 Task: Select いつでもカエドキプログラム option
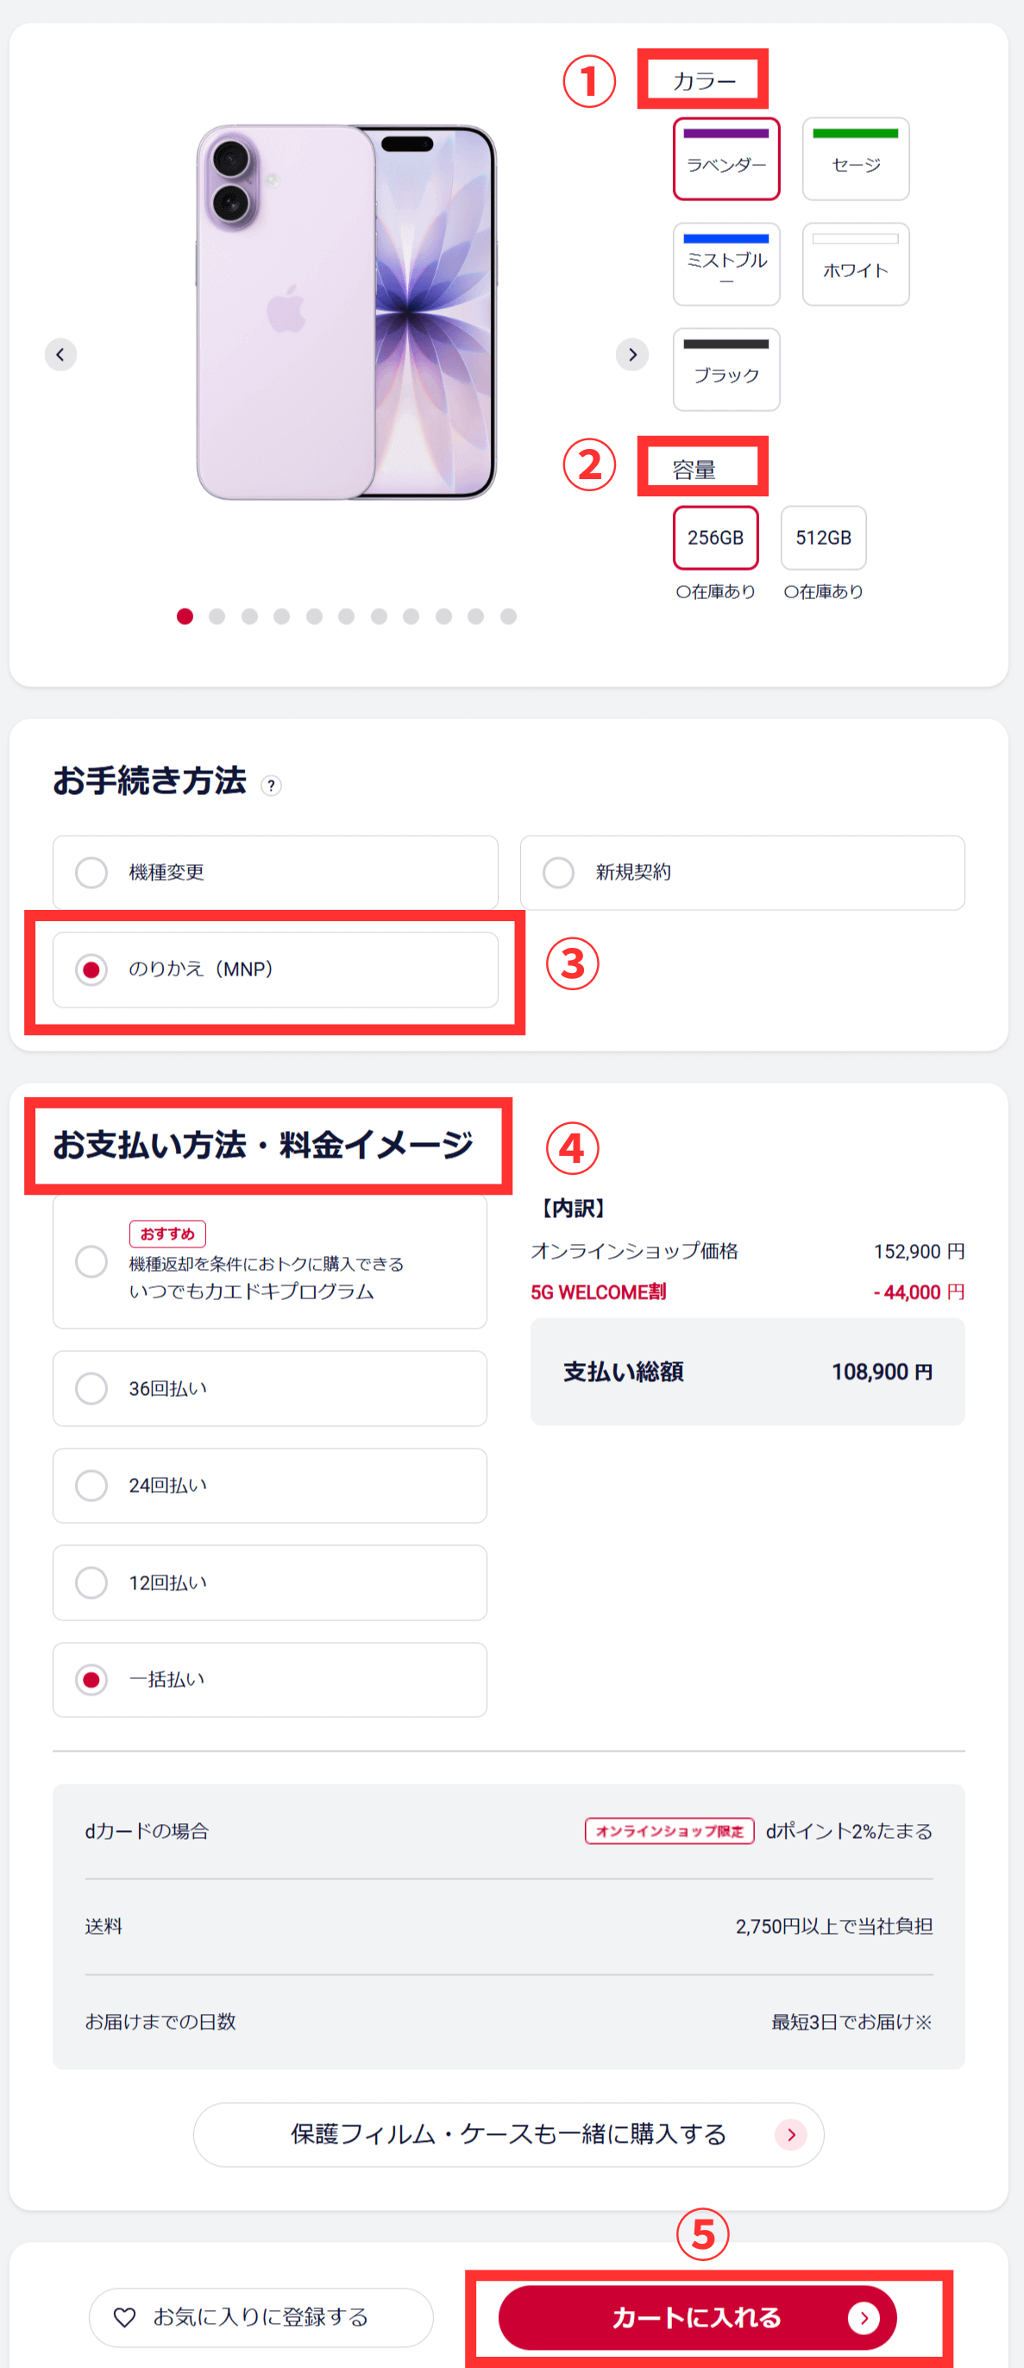click(91, 1261)
